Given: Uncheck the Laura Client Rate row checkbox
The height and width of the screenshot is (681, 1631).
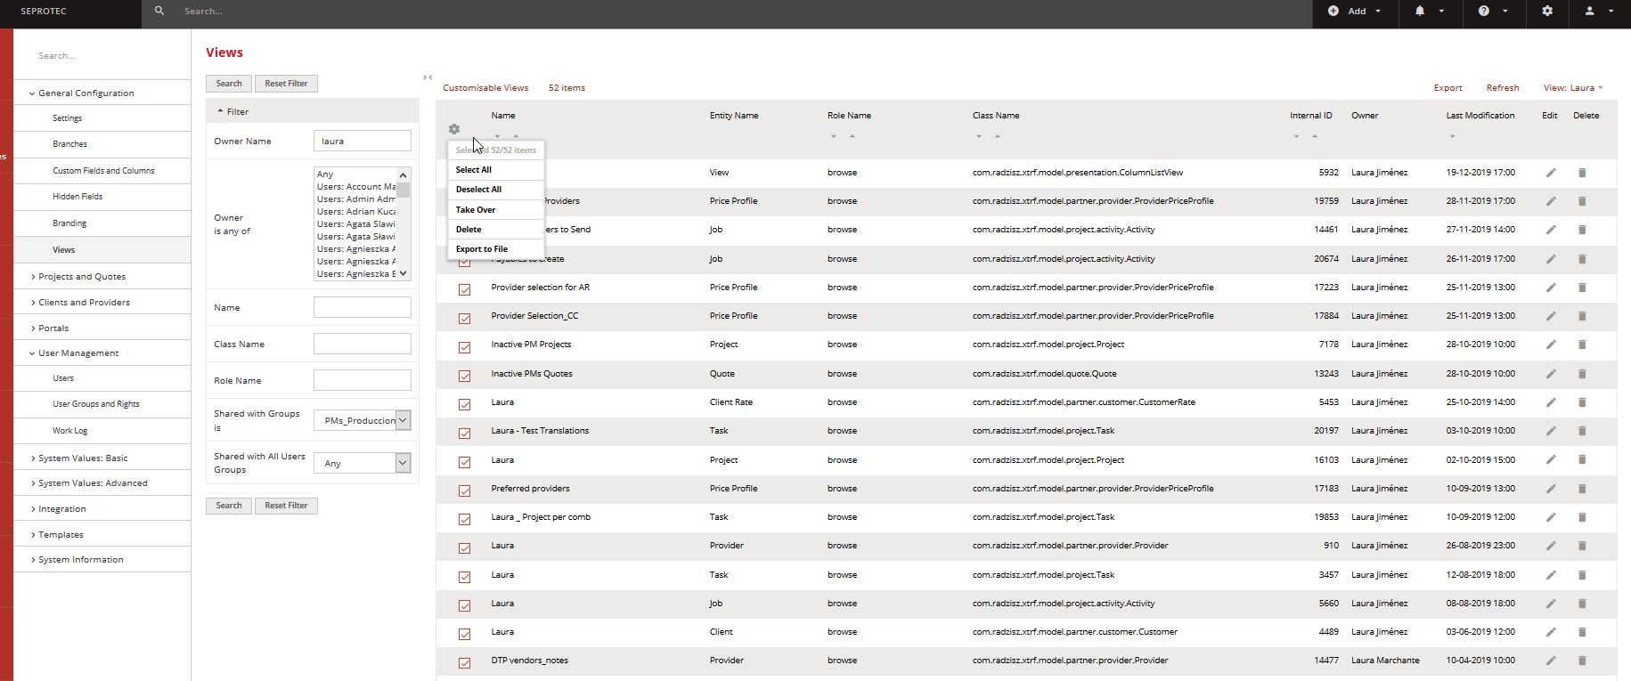Looking at the screenshot, I should [x=464, y=404].
